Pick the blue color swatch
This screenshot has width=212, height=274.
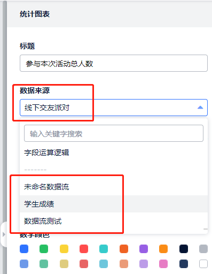24,249
